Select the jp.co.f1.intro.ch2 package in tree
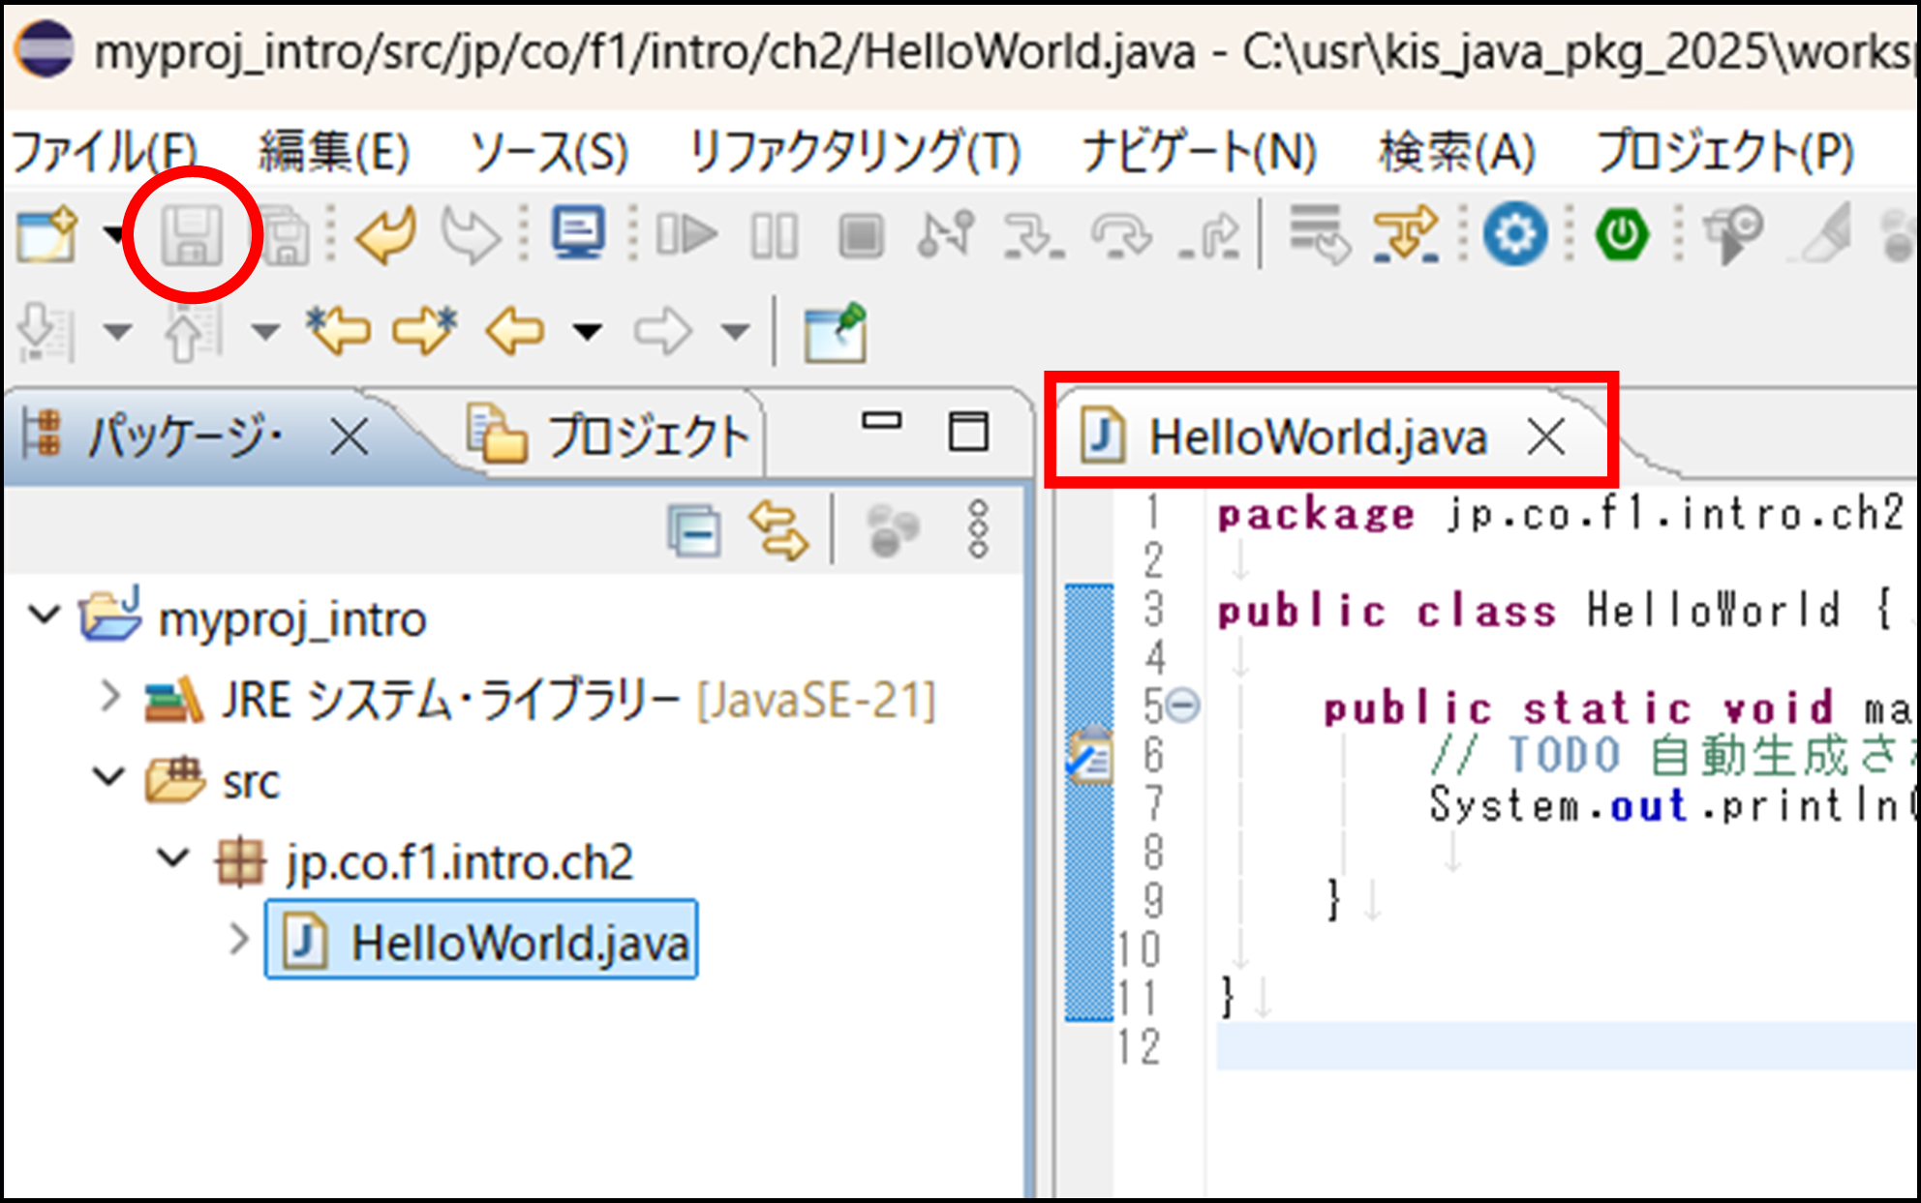Screen dimensions: 1921x1203 pos(458,861)
